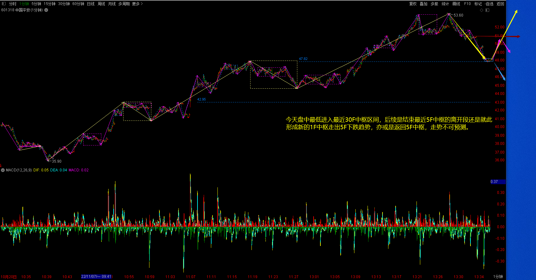The height and width of the screenshot is (280, 536).
Task: Select the 5分钟 period tab
Action: tap(36, 4)
